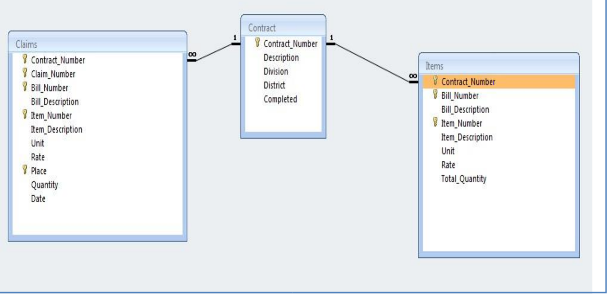The image size is (609, 296).
Task: Click key icon in Contract table
Action: (257, 43)
